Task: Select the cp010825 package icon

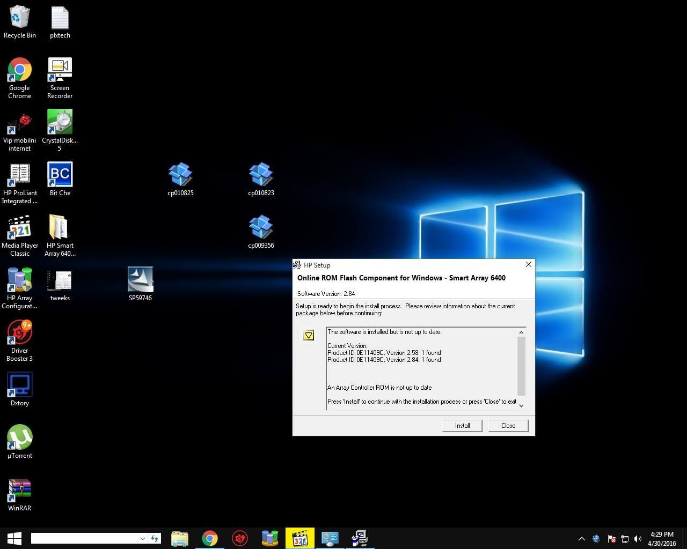Action: (x=180, y=179)
